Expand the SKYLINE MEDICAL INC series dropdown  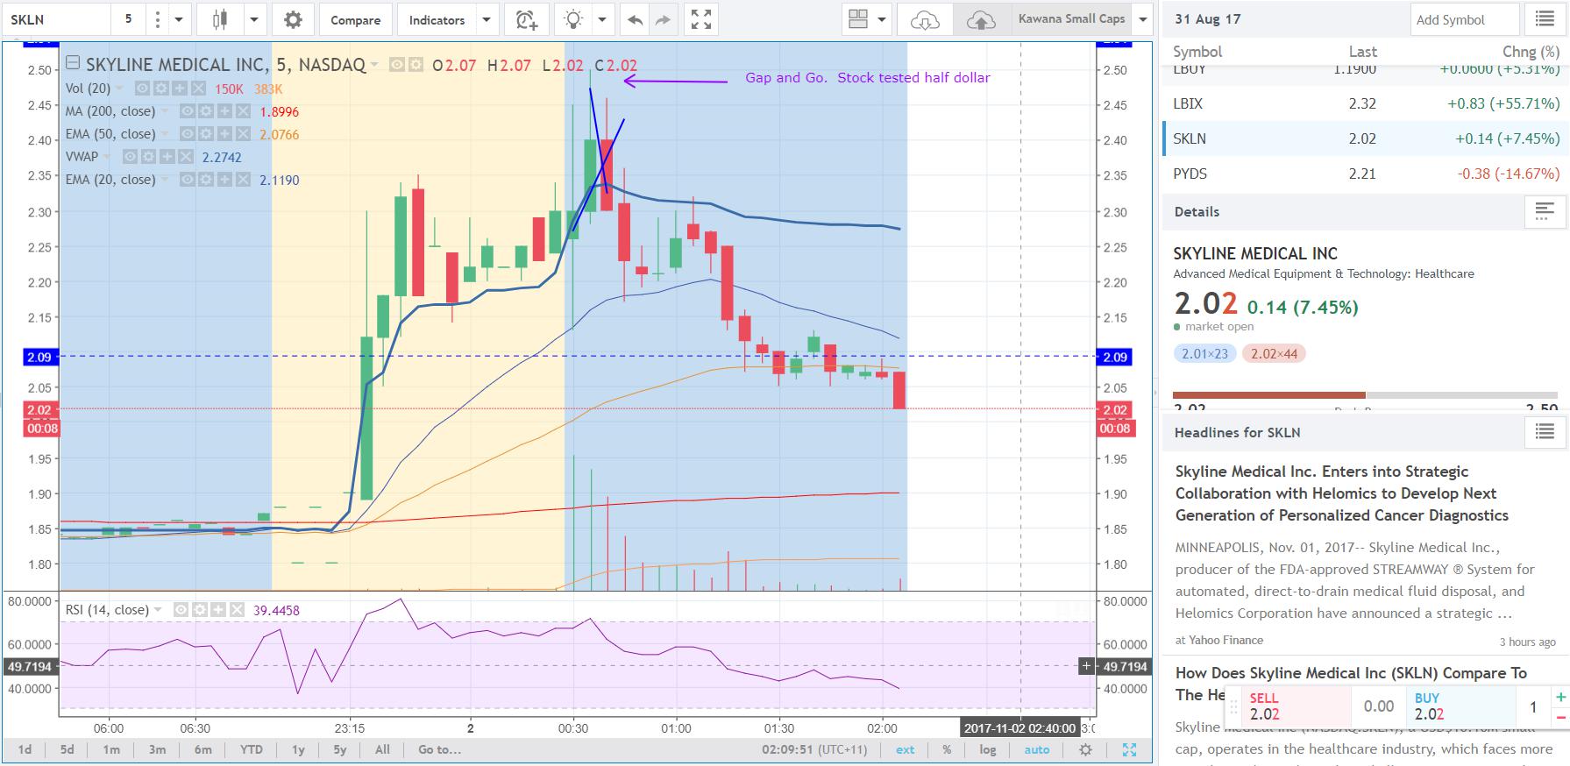pos(374,64)
